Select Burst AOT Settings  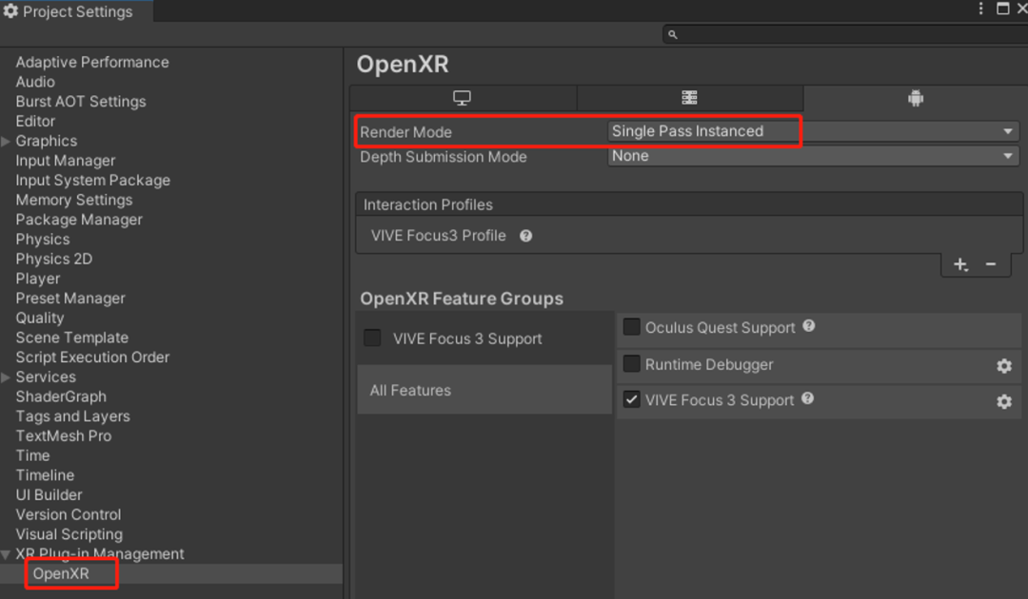coord(81,102)
